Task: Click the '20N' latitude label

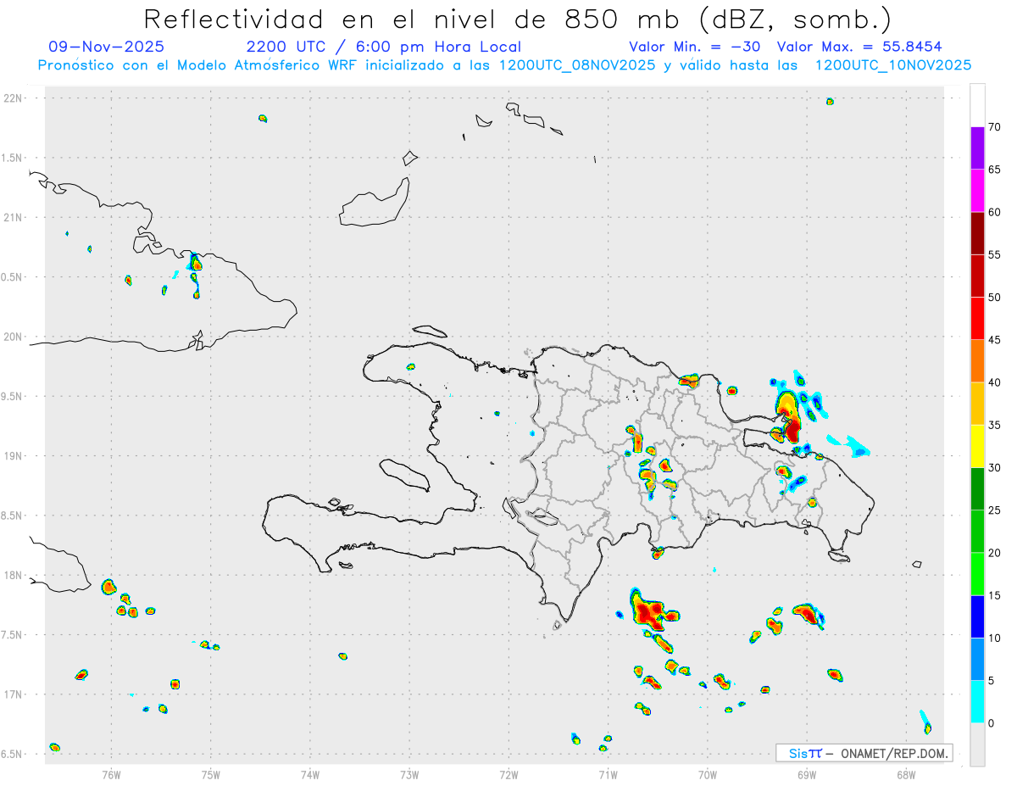Action: click(x=14, y=337)
